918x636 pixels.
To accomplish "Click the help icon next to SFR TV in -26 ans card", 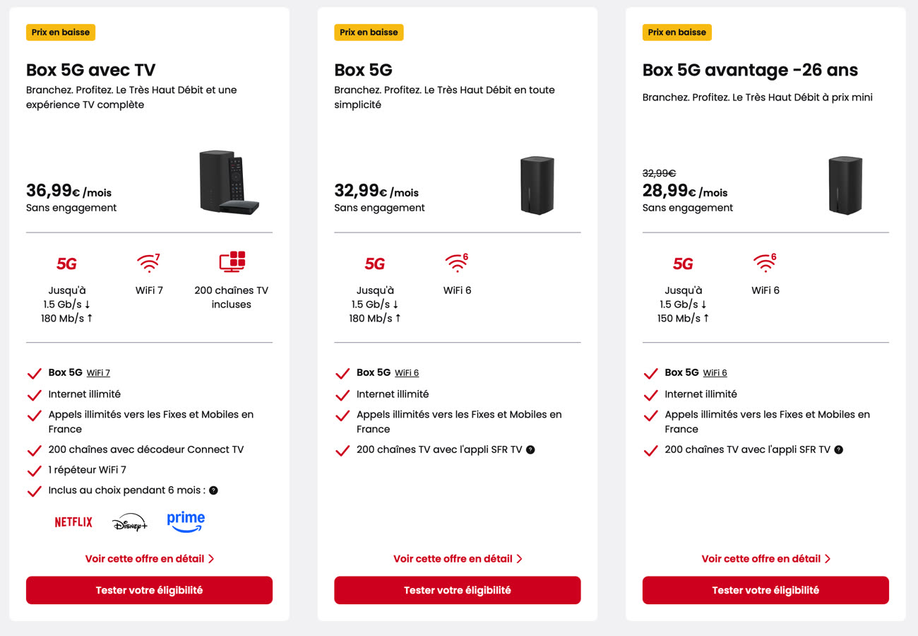I will (x=838, y=449).
